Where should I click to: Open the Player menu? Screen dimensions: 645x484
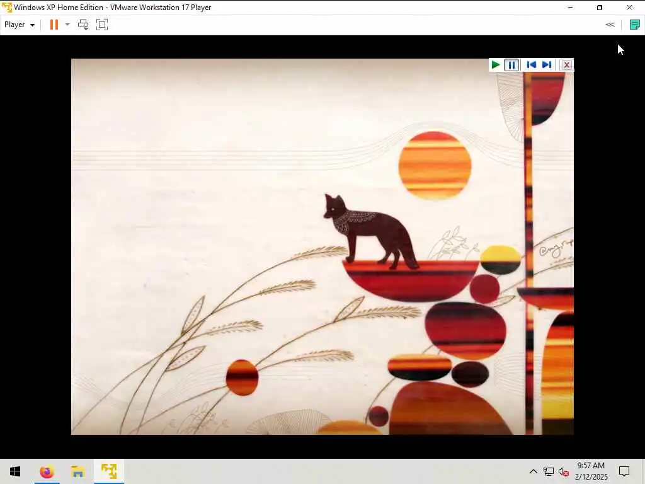pos(20,25)
